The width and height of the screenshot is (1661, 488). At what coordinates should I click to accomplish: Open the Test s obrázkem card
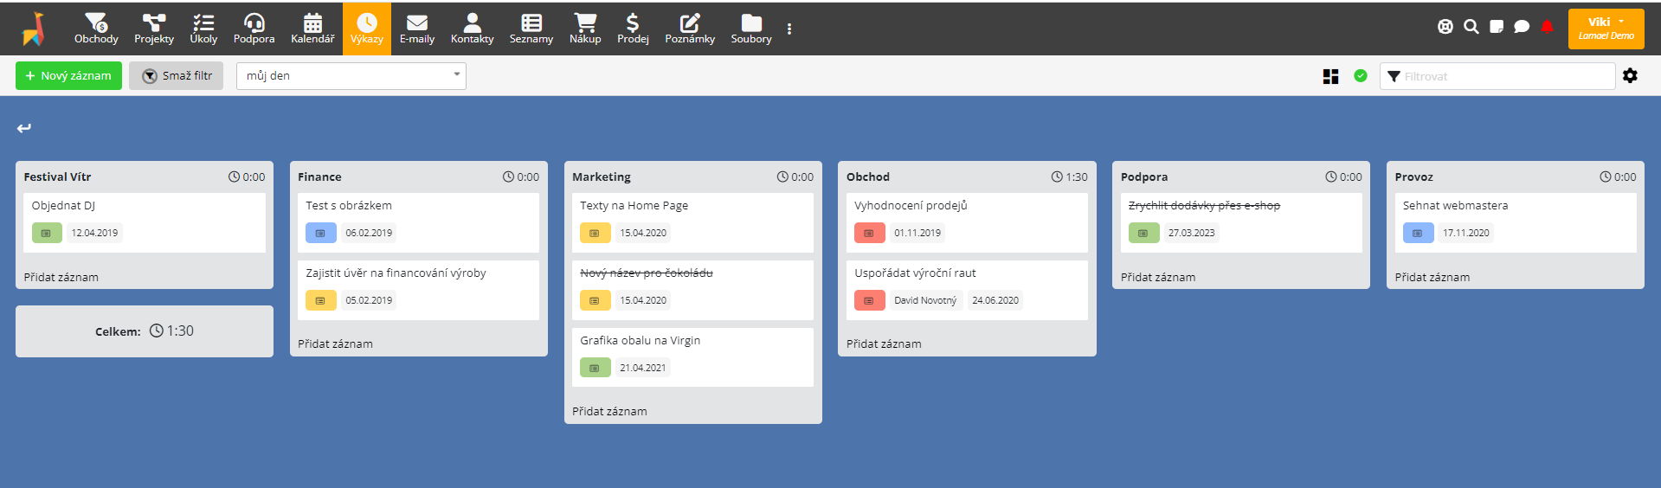tap(418, 222)
